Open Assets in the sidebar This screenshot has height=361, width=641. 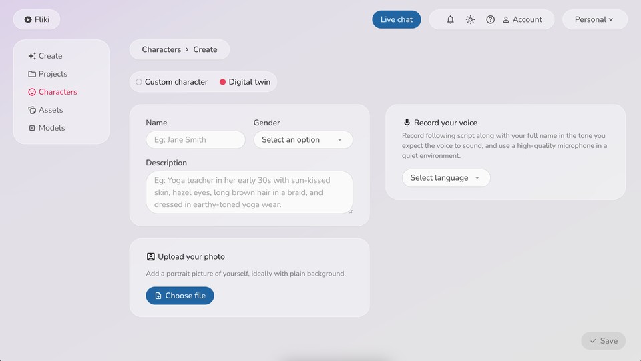[x=45, y=110]
